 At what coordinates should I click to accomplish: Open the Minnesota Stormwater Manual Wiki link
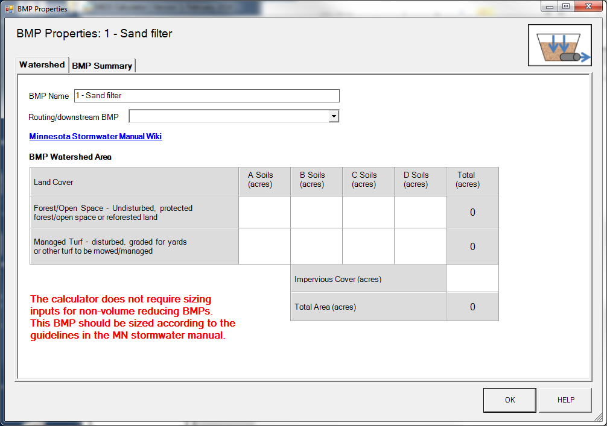[x=95, y=136]
